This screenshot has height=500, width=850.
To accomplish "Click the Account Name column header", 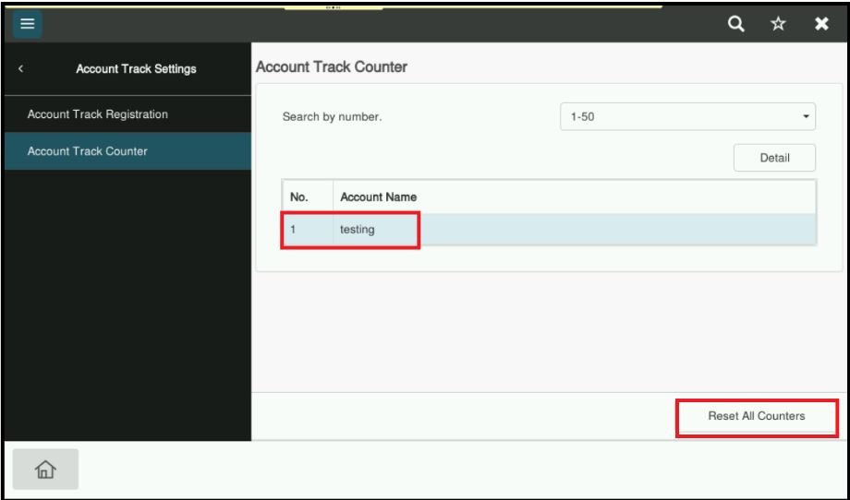I will tap(378, 197).
